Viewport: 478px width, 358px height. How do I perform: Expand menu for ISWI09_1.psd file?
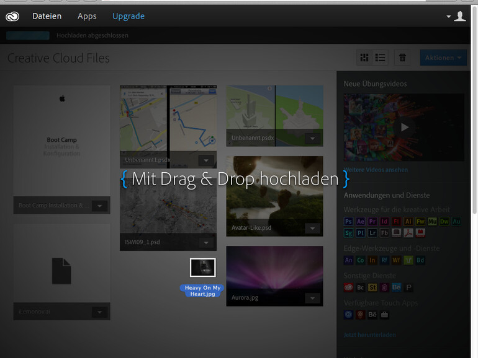pyautogui.click(x=206, y=242)
